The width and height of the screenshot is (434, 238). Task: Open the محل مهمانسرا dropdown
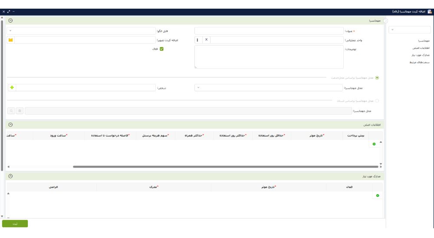[x=269, y=87]
